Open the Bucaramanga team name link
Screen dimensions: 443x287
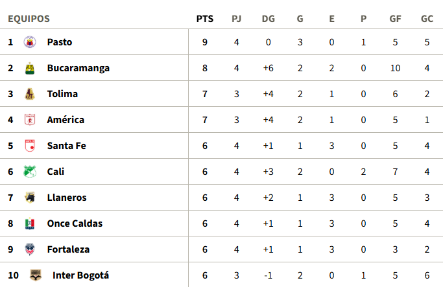tap(78, 68)
